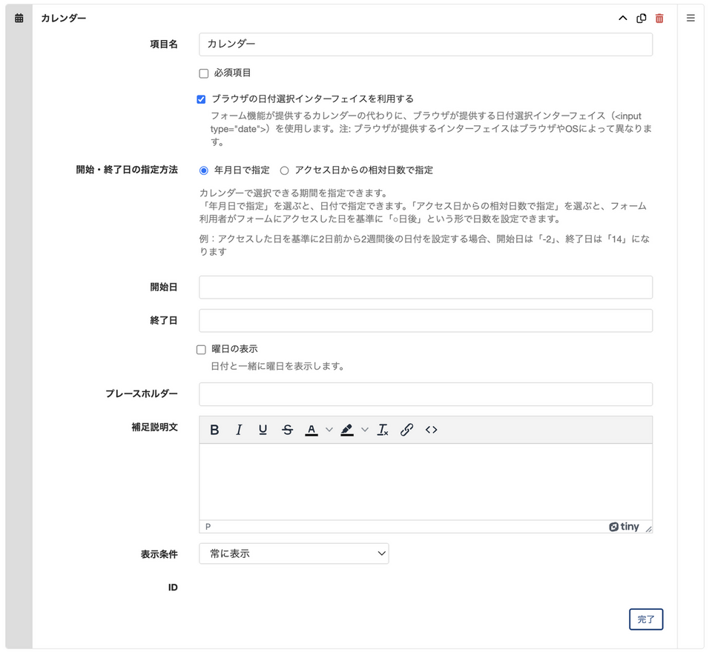This screenshot has width=712, height=652.
Task: Expand the text color picker arrow
Action: 329,430
